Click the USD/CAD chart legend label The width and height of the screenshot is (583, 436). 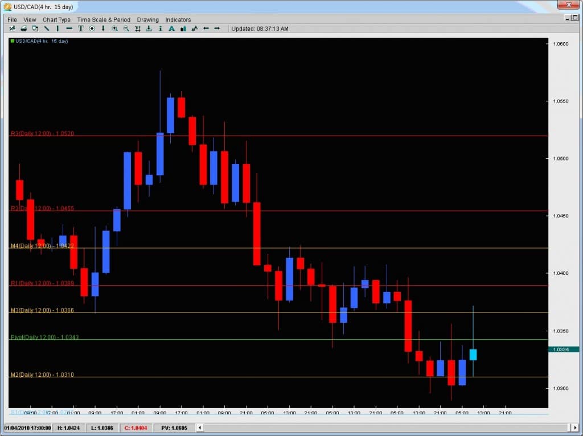39,41
